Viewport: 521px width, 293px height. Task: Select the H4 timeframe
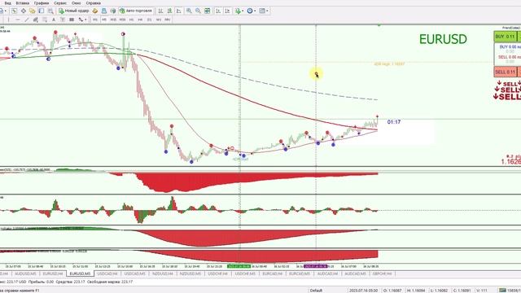140,20
